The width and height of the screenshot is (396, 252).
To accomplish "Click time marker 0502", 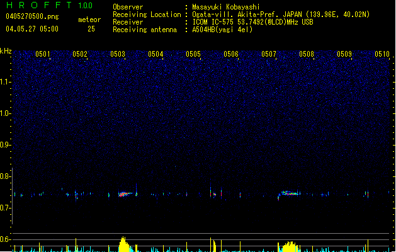I will point(80,54).
